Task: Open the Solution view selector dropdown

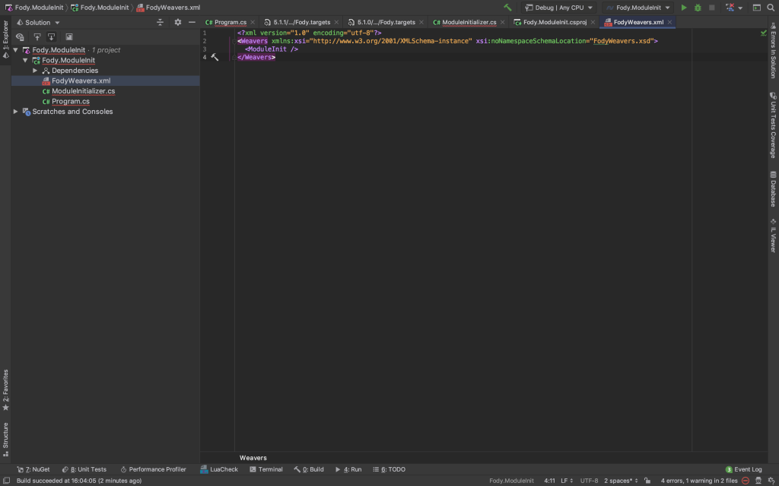Action: pos(38,22)
